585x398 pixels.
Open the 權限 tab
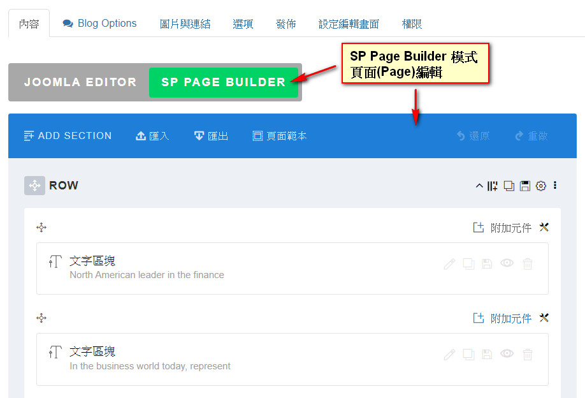coord(412,24)
